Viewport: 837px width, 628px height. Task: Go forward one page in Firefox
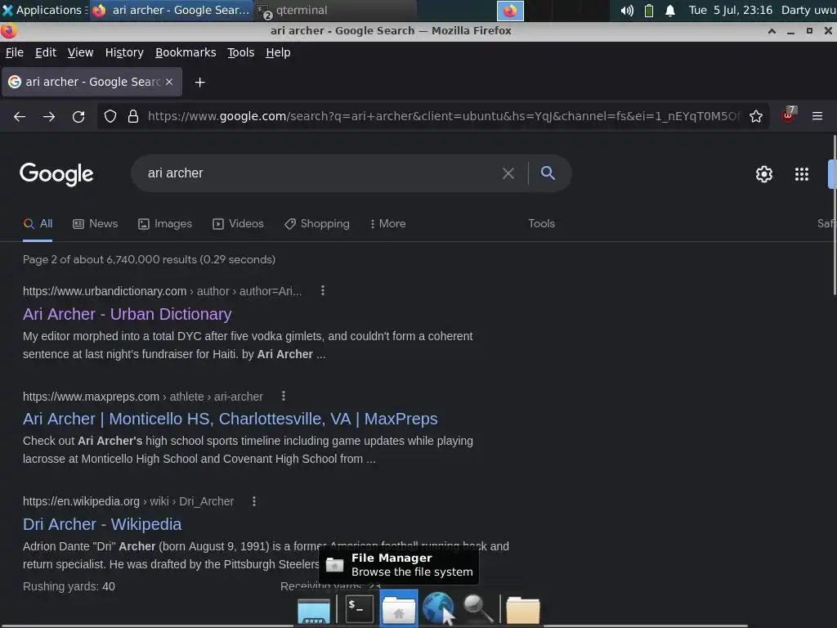point(48,116)
